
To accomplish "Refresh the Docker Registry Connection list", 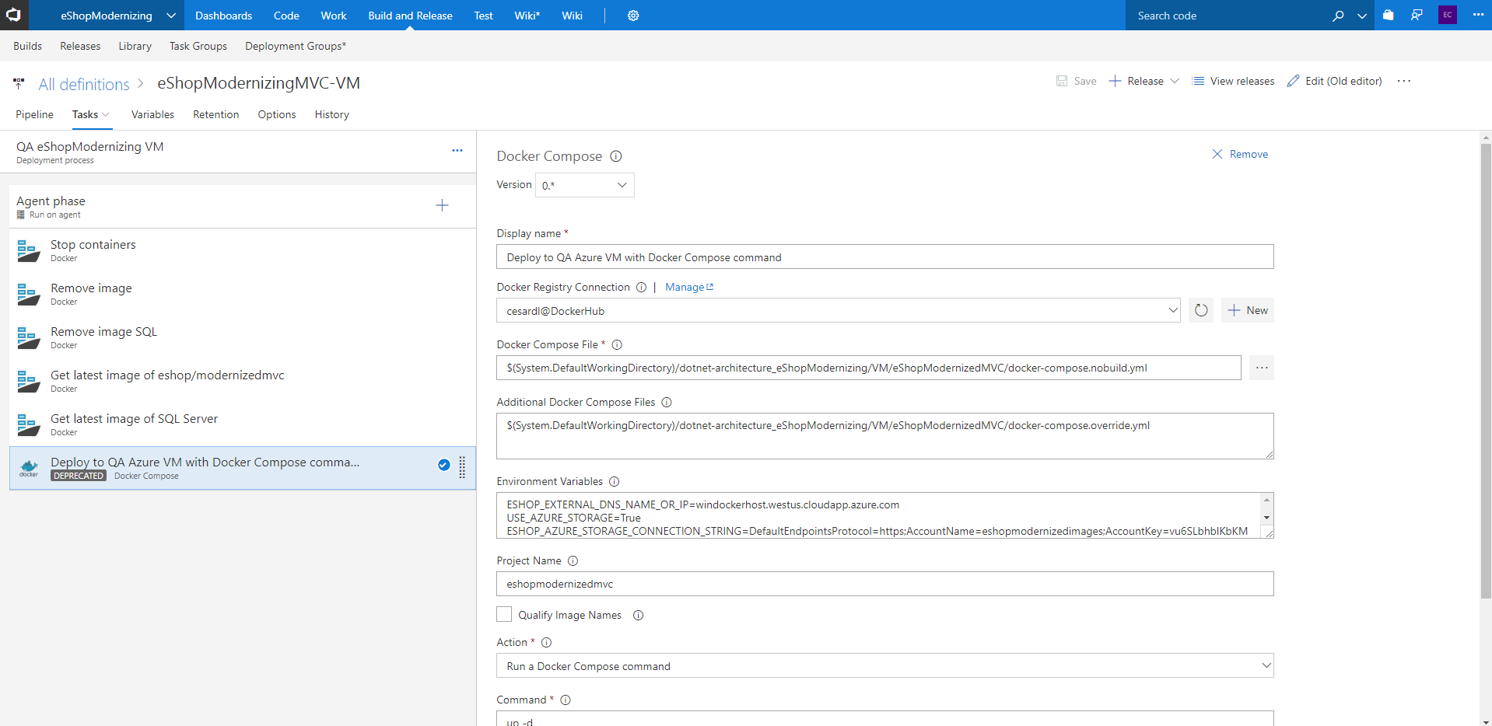I will [x=1201, y=310].
